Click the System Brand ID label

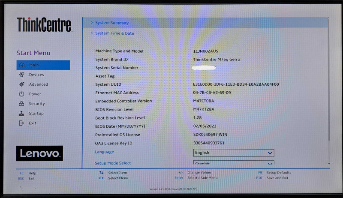coord(111,60)
